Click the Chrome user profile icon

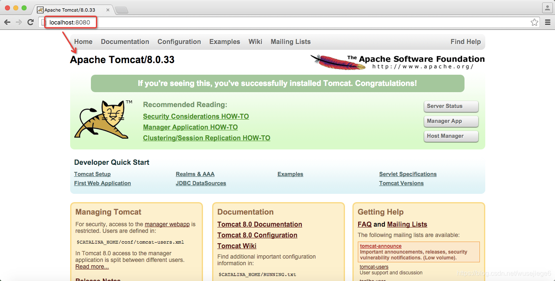[x=547, y=8]
